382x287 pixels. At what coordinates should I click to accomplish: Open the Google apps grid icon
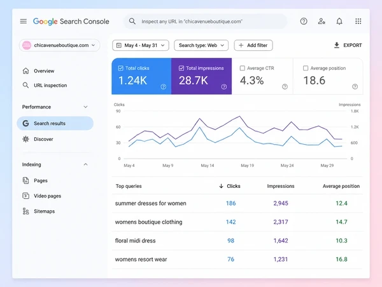(x=358, y=21)
